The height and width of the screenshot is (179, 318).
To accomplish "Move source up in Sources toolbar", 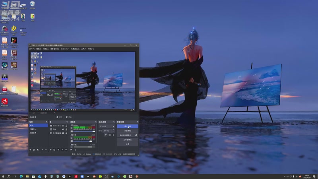I will click(x=62, y=150).
